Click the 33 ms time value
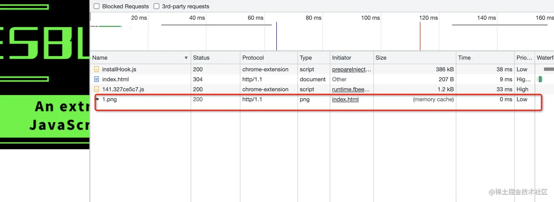Screen dimensions: 554x202 click(x=504, y=89)
